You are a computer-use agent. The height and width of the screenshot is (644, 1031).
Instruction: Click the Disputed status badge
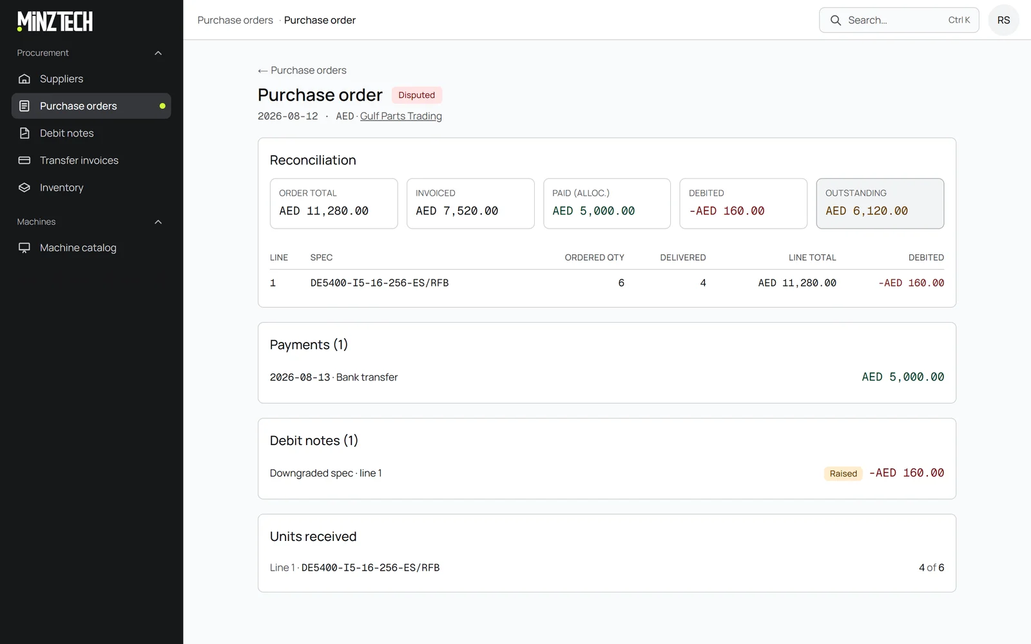click(416, 95)
